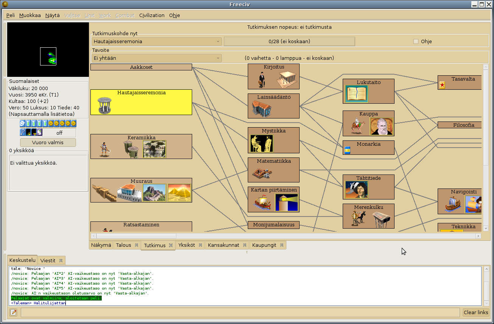
Task: Open the Tutkimuskohde nyt research dropdown
Action: (157, 41)
